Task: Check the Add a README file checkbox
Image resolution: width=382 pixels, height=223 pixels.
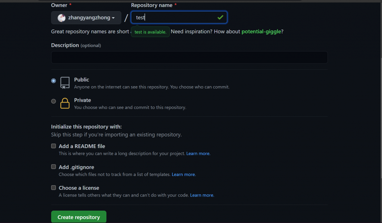Action: click(x=54, y=146)
